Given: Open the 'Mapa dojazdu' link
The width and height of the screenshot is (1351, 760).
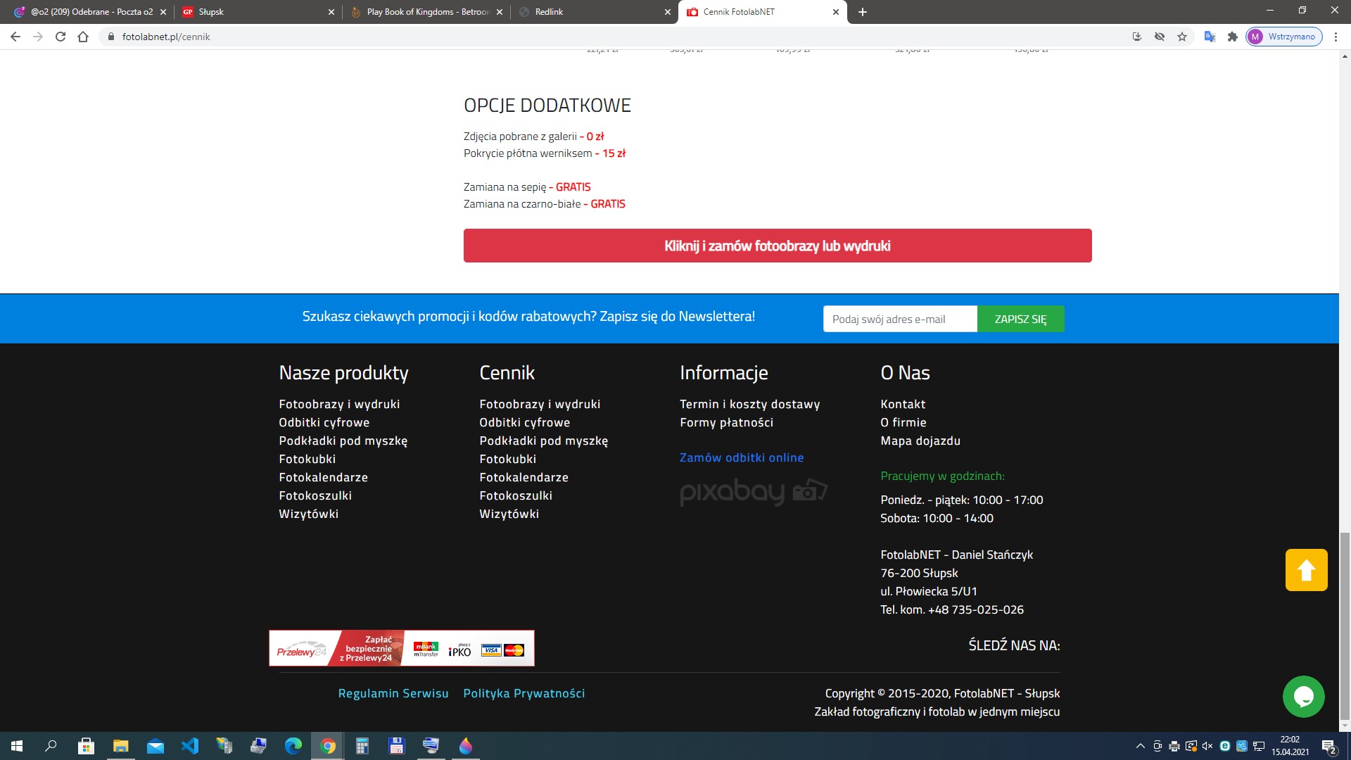Looking at the screenshot, I should [x=920, y=441].
